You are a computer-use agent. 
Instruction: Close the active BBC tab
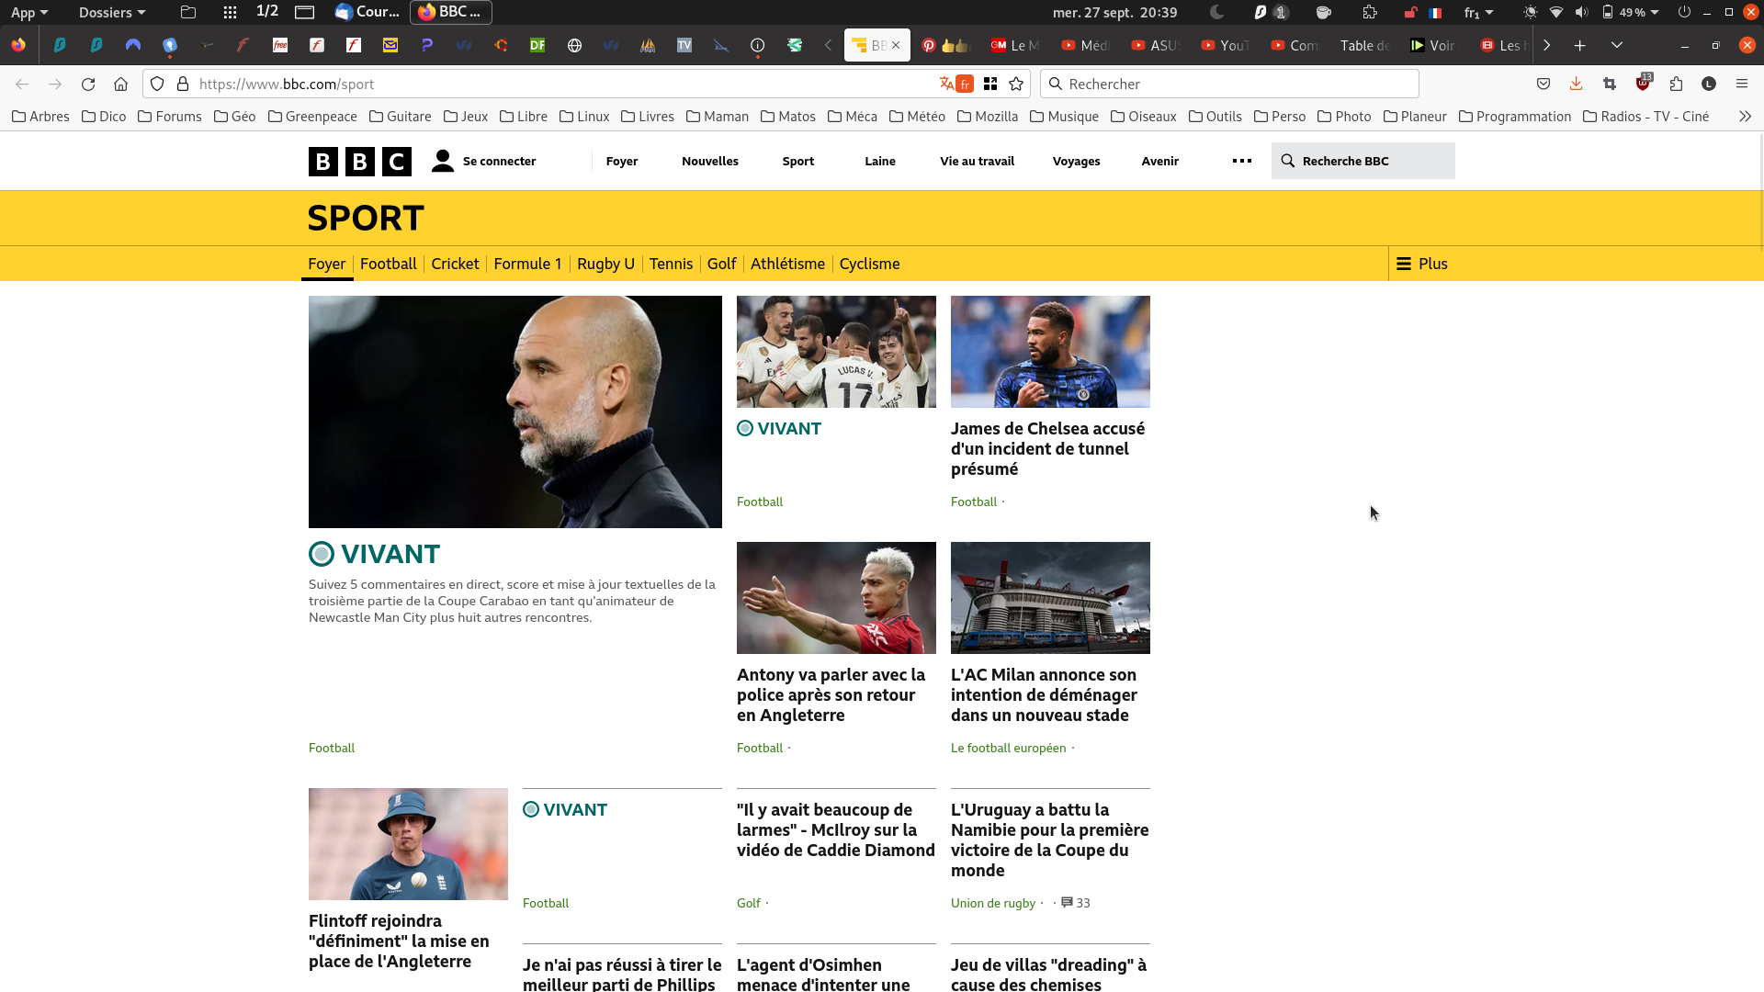point(896,45)
